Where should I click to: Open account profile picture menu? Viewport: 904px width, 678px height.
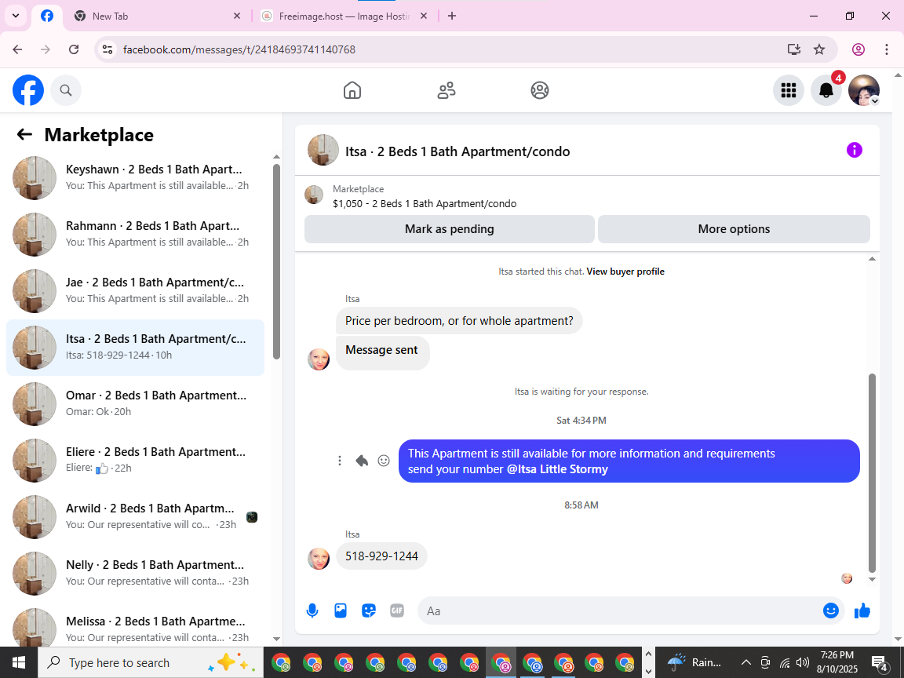(x=864, y=90)
